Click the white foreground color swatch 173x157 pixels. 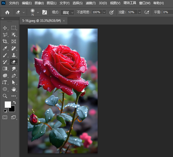8,104
